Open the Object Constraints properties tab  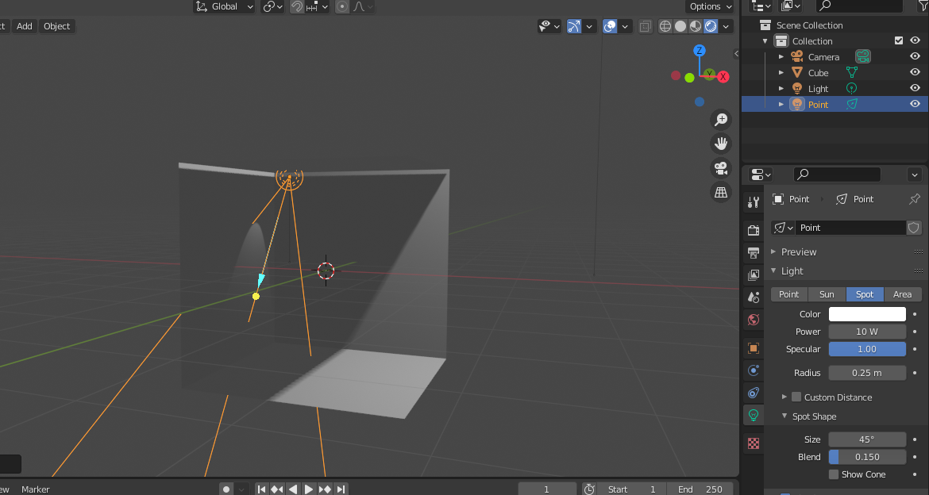pyautogui.click(x=754, y=393)
